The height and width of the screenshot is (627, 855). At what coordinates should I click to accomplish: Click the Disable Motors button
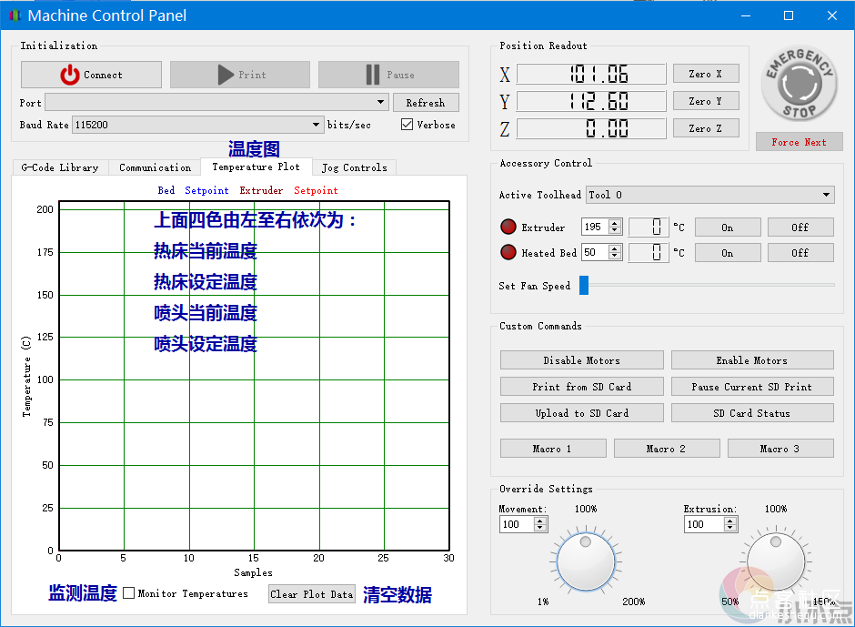(x=582, y=360)
